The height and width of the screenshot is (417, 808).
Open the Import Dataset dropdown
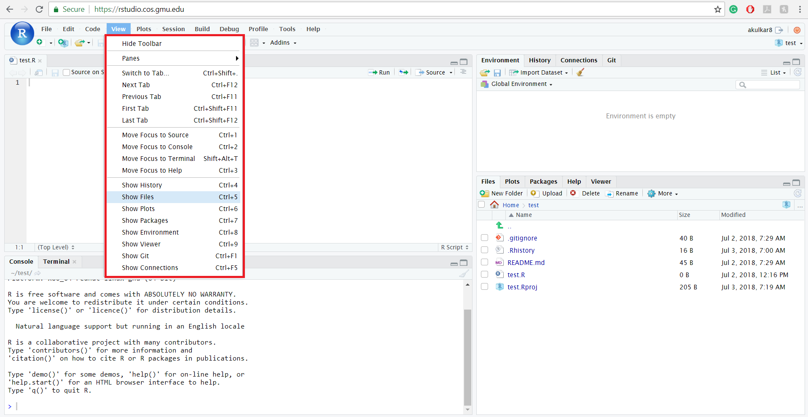(x=539, y=72)
